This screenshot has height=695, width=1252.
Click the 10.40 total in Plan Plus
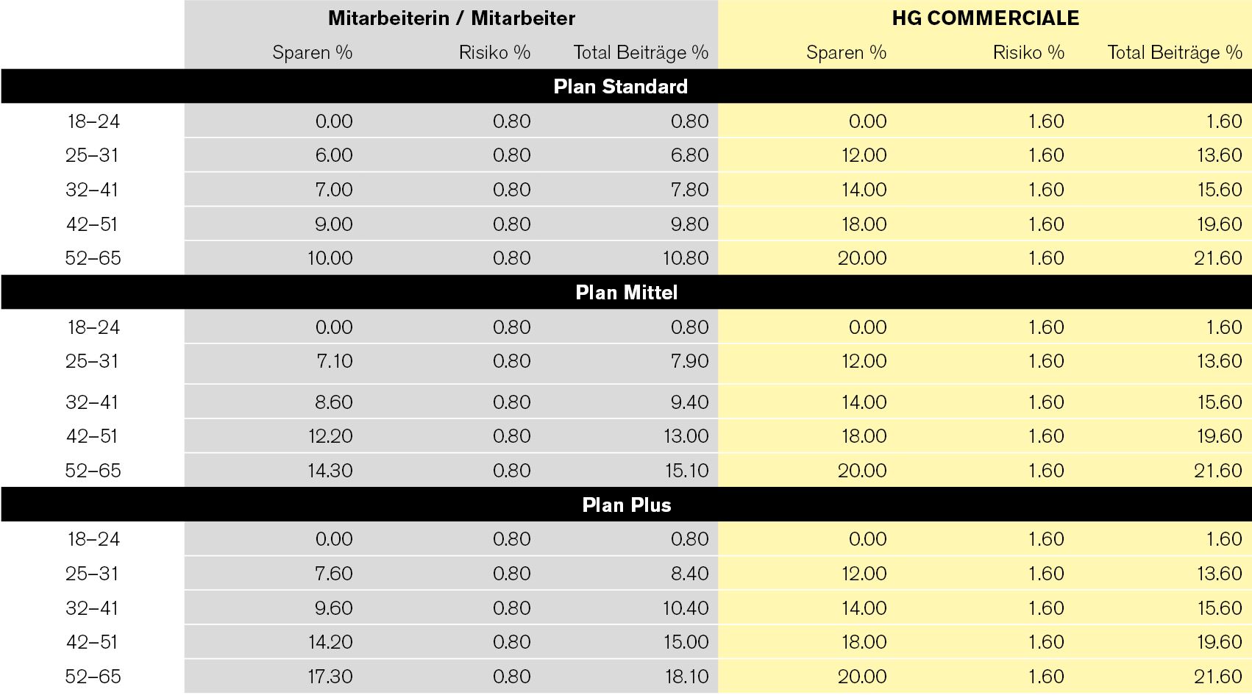(x=686, y=608)
